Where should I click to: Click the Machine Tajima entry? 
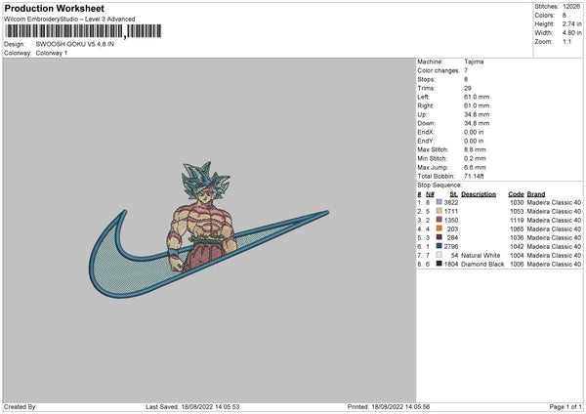coord(450,62)
